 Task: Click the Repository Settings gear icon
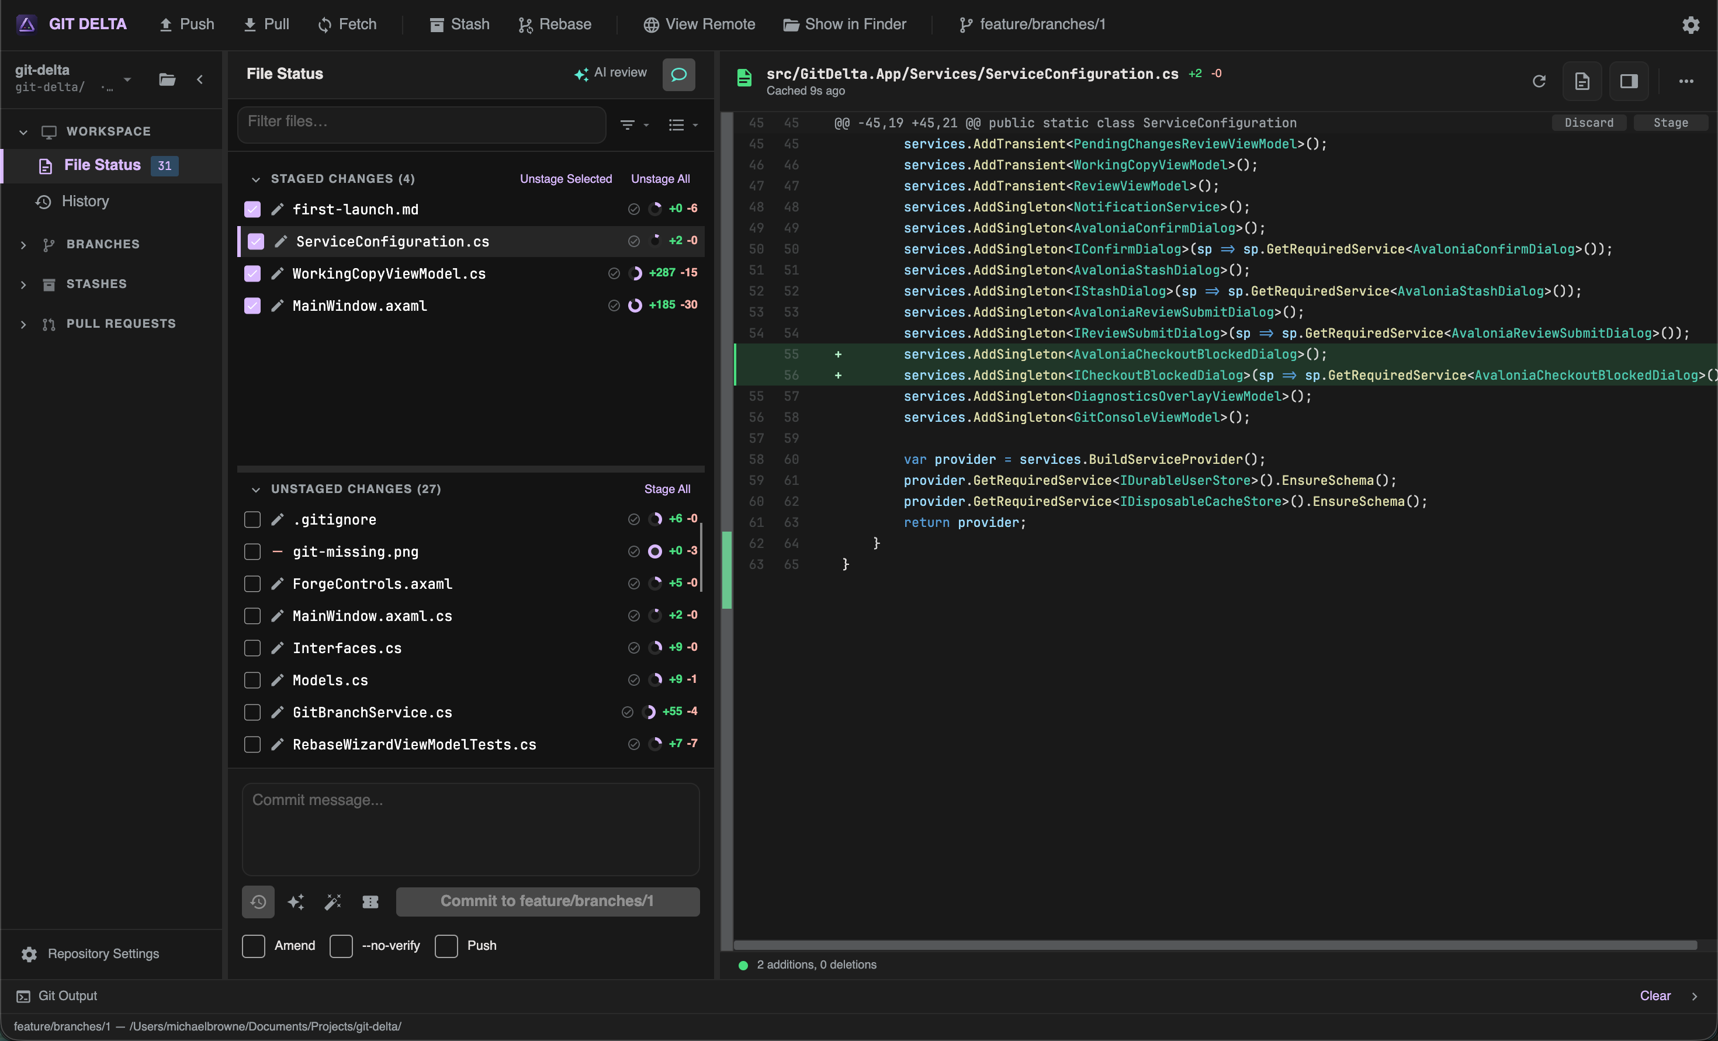coord(29,954)
